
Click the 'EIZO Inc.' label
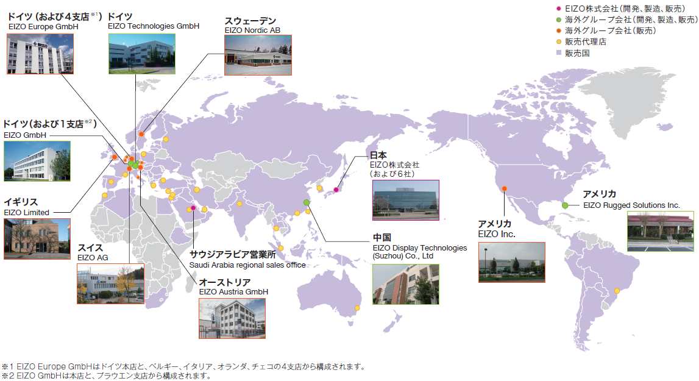(497, 234)
